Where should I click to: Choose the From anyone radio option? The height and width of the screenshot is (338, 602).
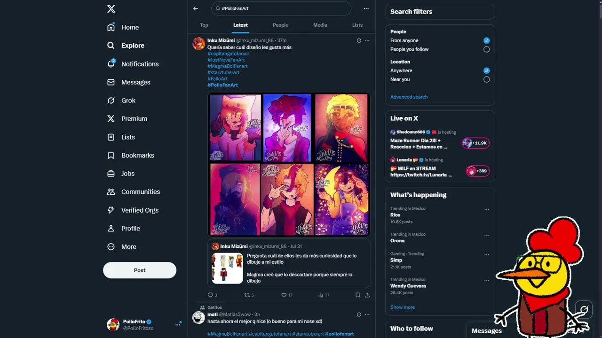point(486,40)
